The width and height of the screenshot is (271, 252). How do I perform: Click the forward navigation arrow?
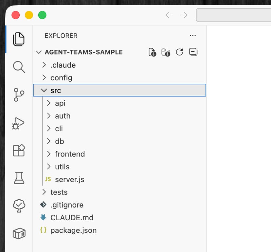pos(184,15)
